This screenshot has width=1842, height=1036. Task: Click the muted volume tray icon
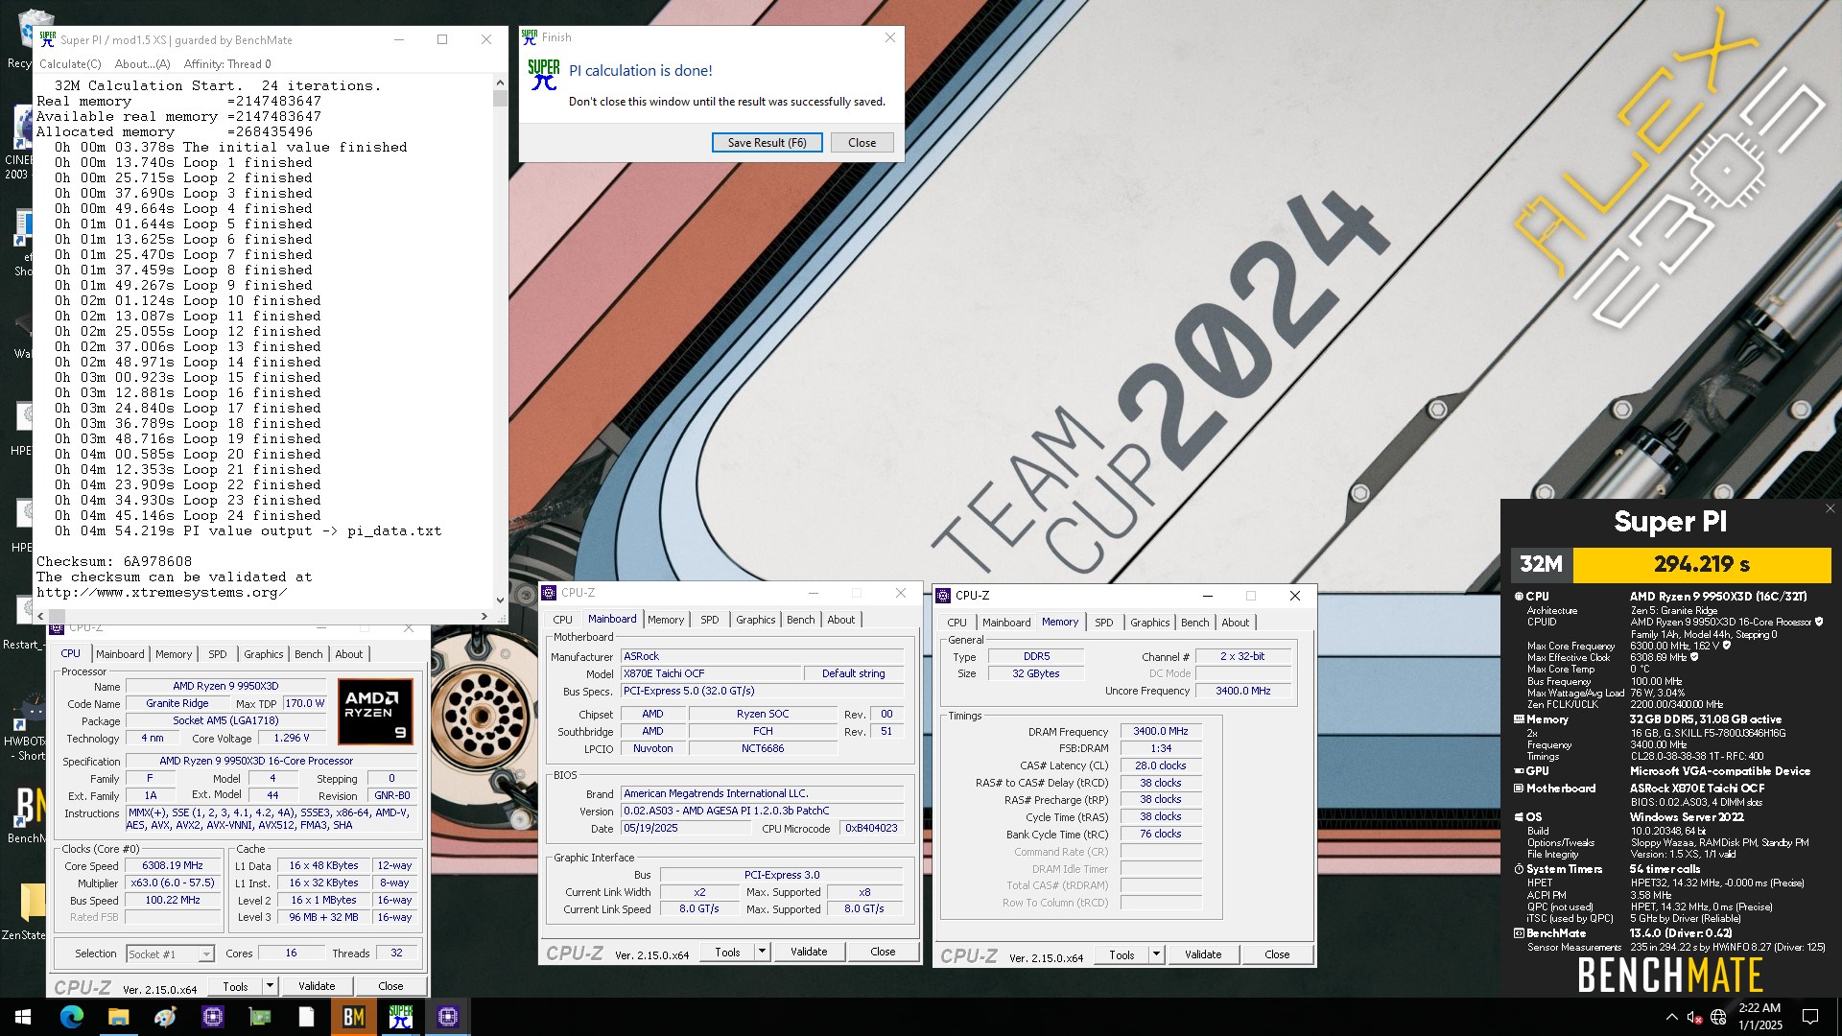1695,1017
